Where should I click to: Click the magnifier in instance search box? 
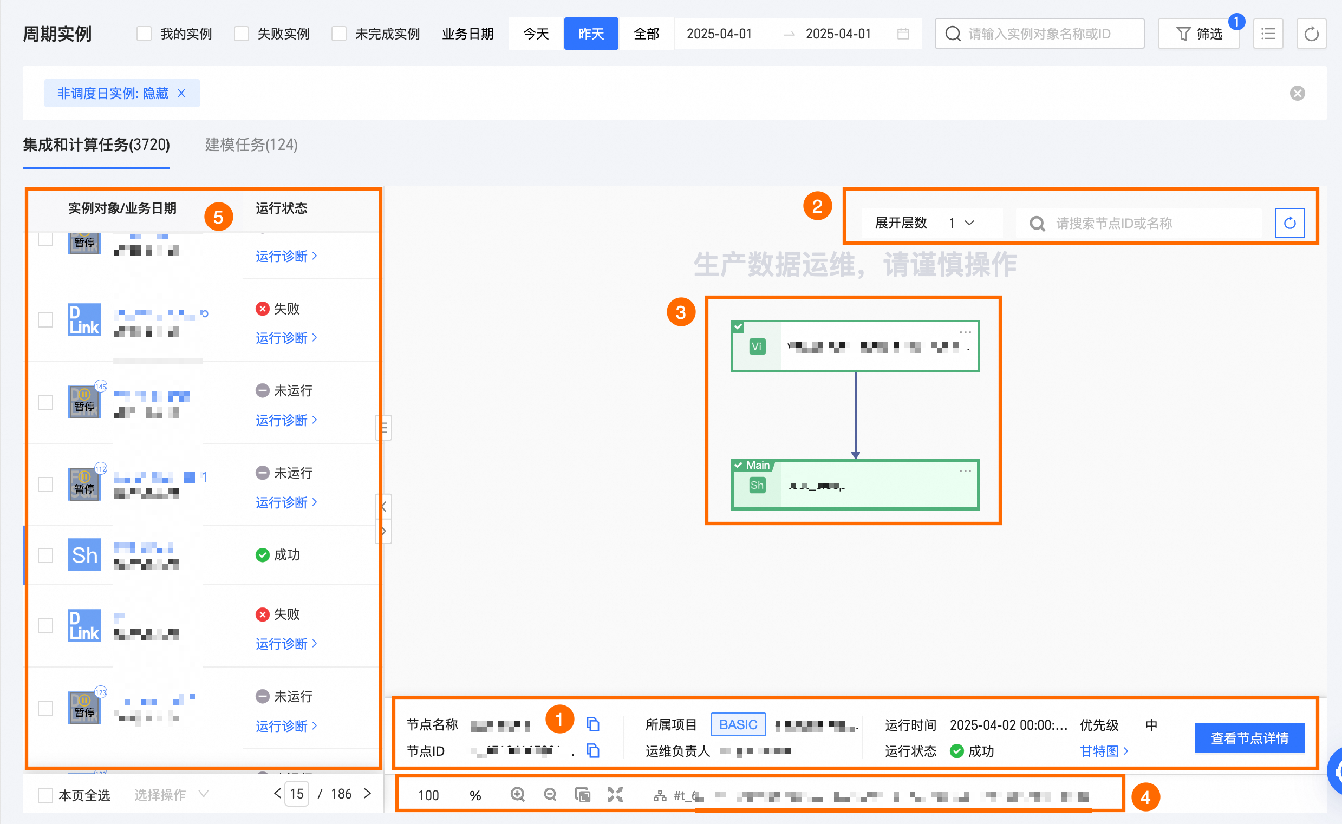tap(952, 34)
